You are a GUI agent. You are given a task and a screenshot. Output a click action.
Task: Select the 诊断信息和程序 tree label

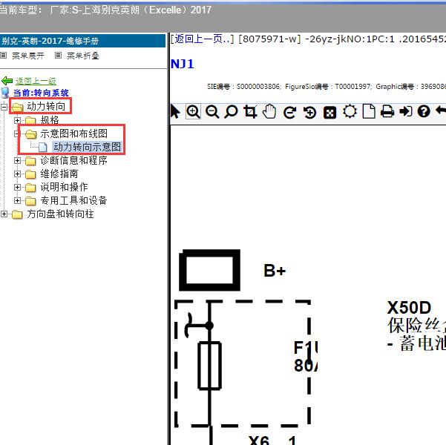click(73, 160)
